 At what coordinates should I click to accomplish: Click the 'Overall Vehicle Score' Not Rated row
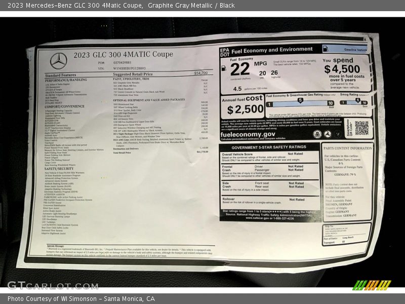[269, 157]
